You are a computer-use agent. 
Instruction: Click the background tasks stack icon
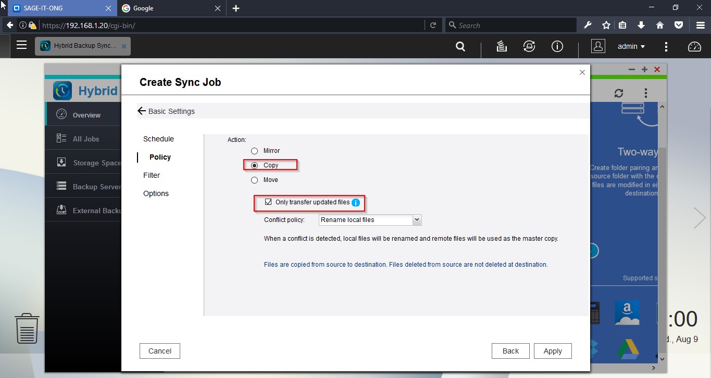(x=502, y=47)
